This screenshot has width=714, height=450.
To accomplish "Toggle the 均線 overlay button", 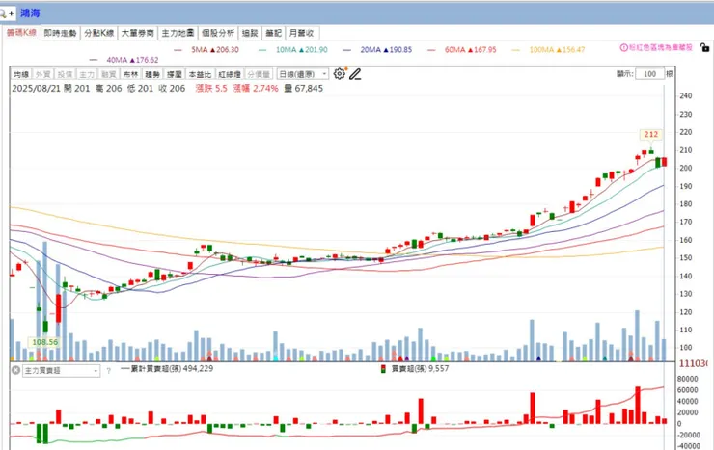I will 21,74.
